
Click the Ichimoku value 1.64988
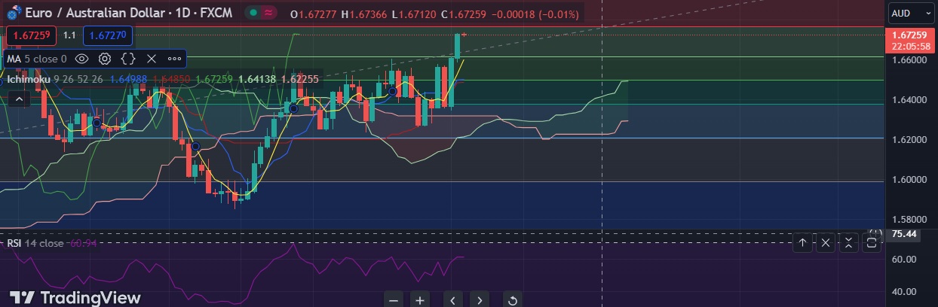click(129, 79)
